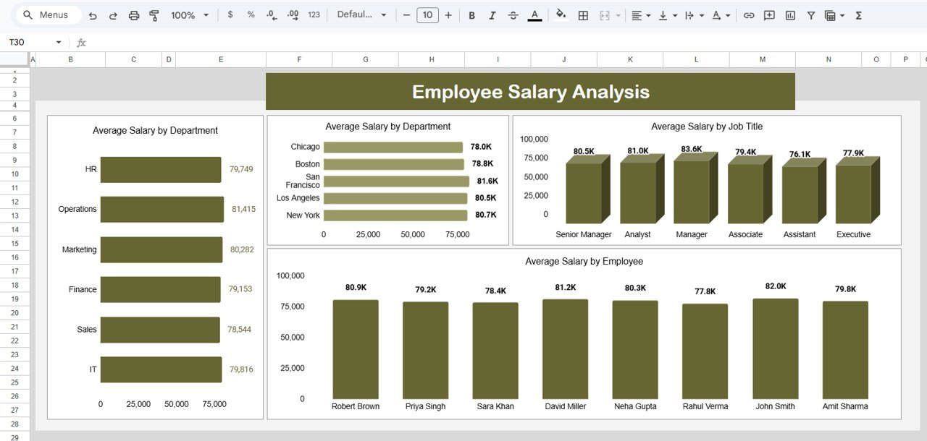Apply borders to the selection
Viewport: 927px width, 441px height.
click(583, 14)
